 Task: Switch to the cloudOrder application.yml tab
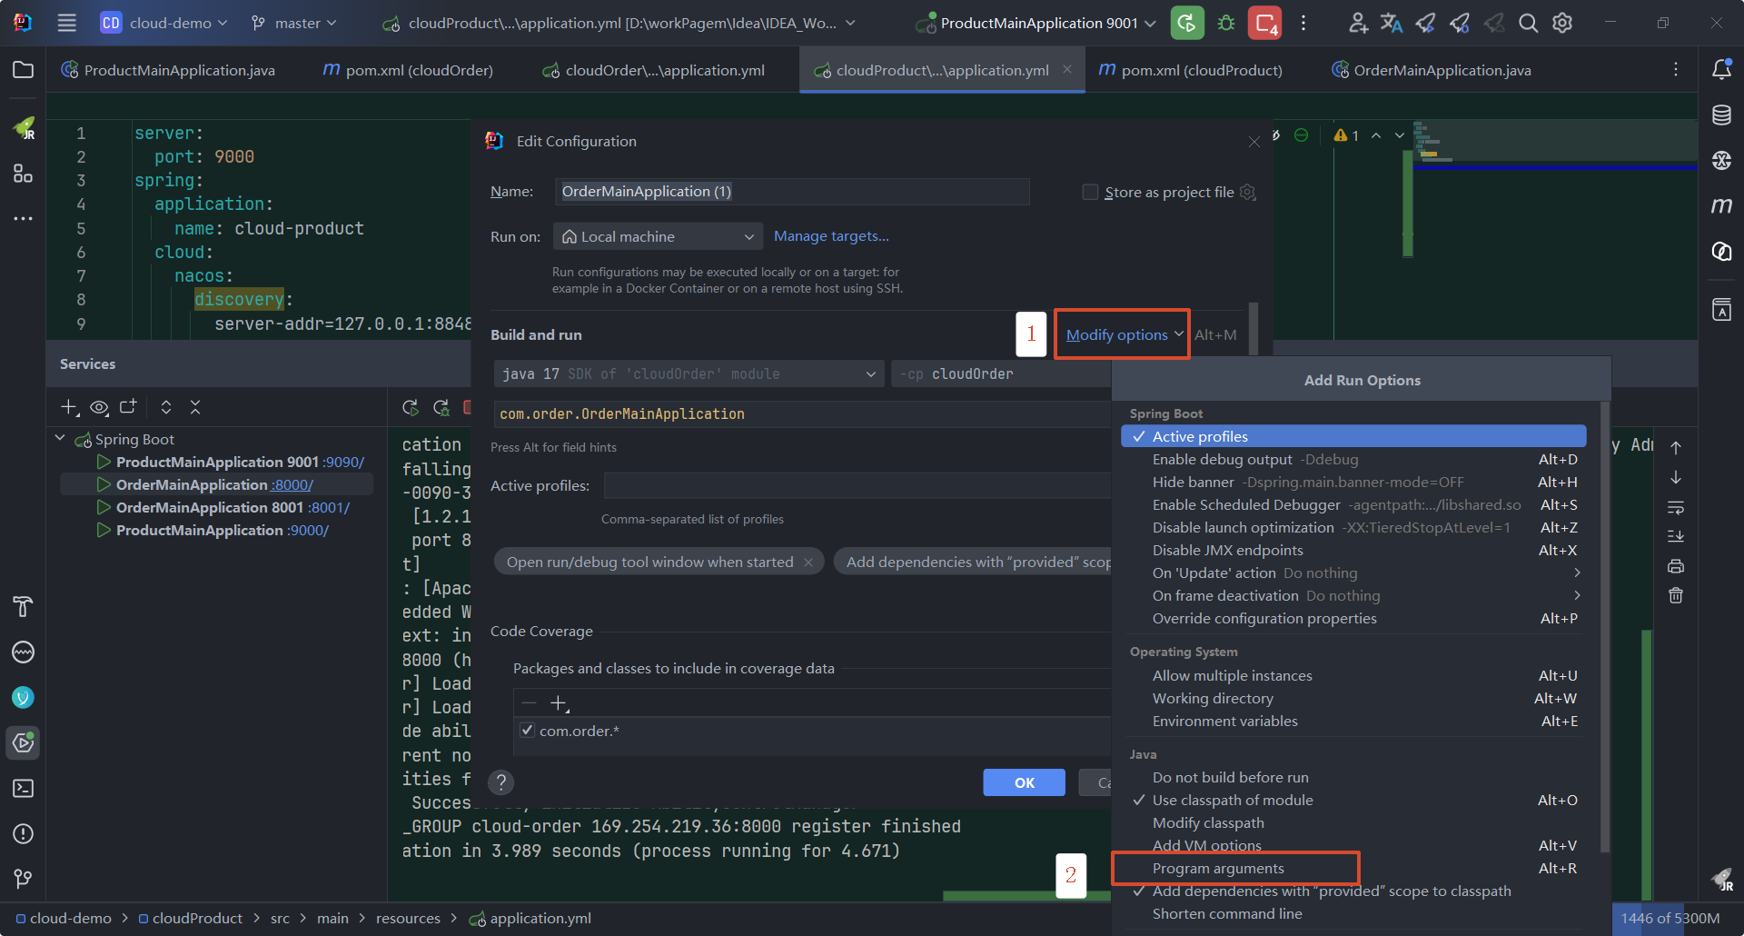[x=654, y=70]
